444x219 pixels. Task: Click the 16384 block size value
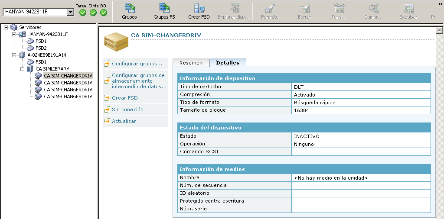click(x=301, y=110)
